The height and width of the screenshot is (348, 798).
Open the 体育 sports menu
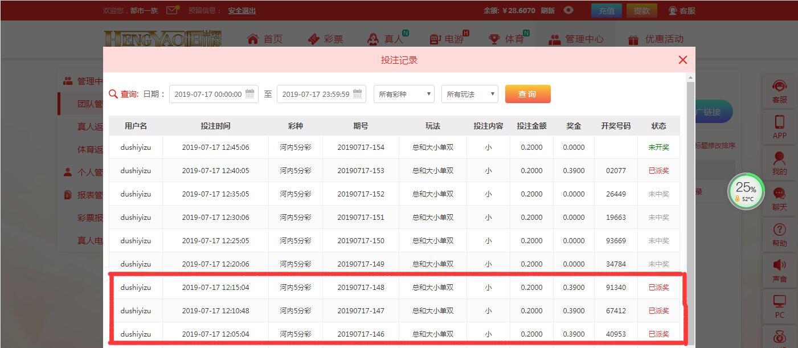pyautogui.click(x=508, y=39)
